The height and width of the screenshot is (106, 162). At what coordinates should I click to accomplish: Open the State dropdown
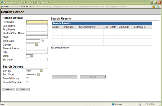pyautogui.click(x=30, y=56)
